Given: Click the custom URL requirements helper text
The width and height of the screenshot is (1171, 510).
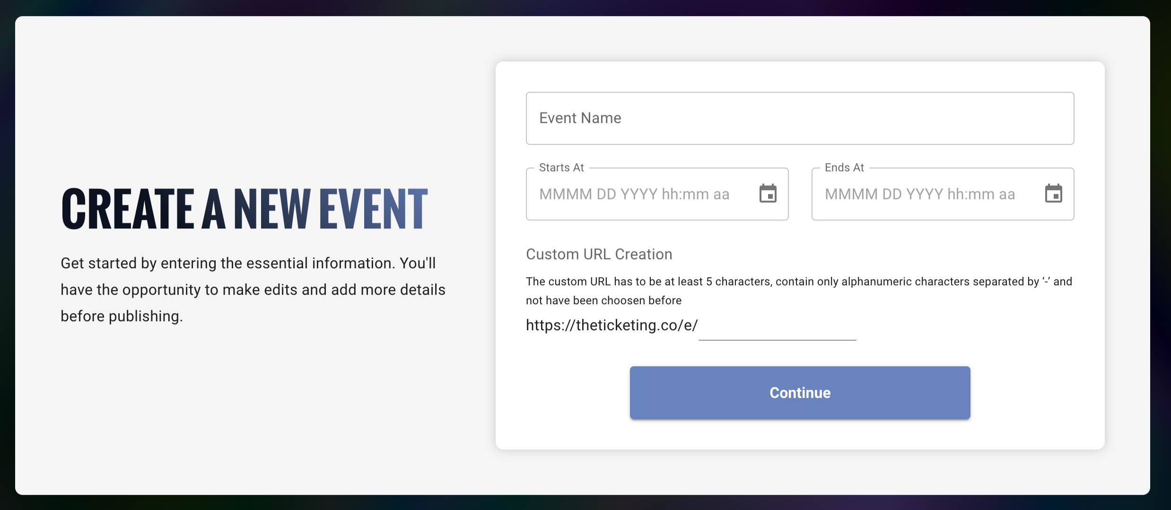Looking at the screenshot, I should [798, 282].
